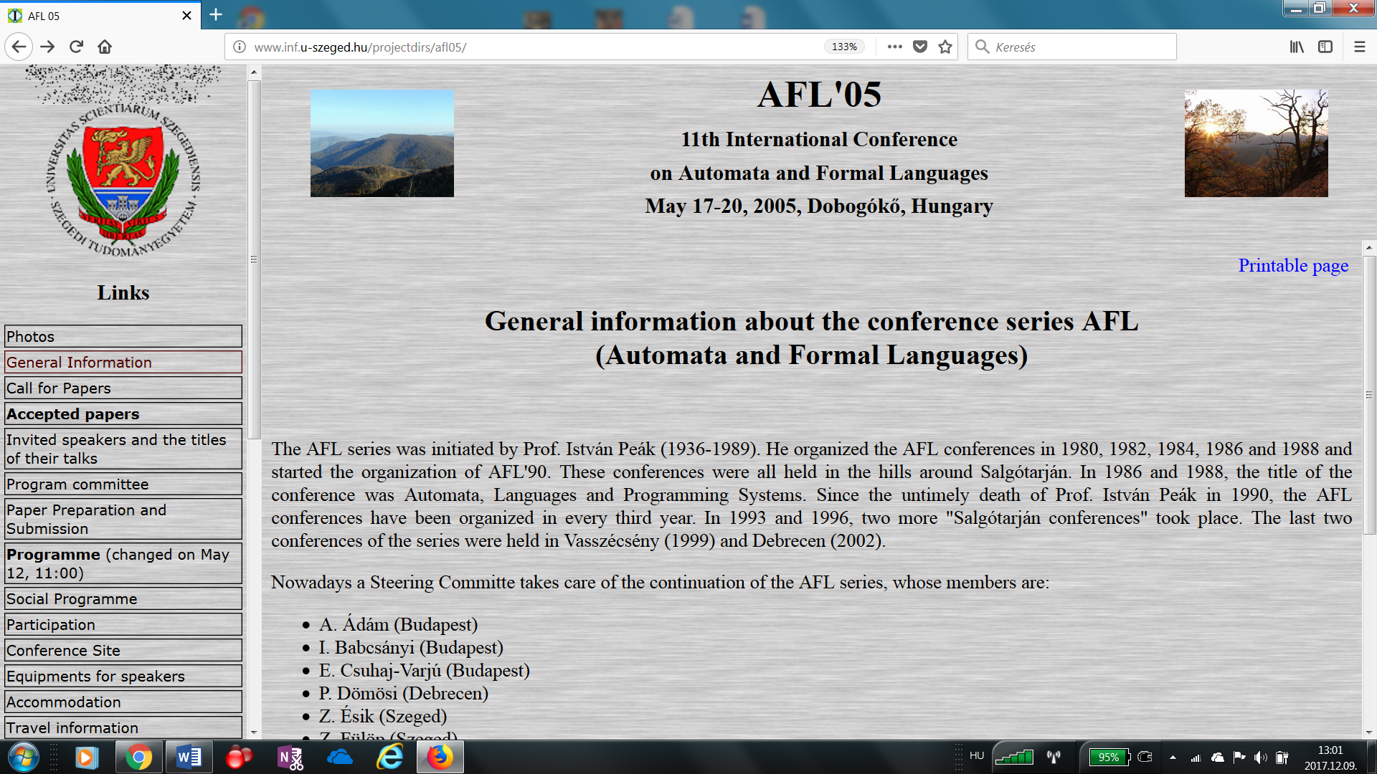Image resolution: width=1377 pixels, height=774 pixels.
Task: Open Firefox hamburger menu
Action: pos(1359,47)
